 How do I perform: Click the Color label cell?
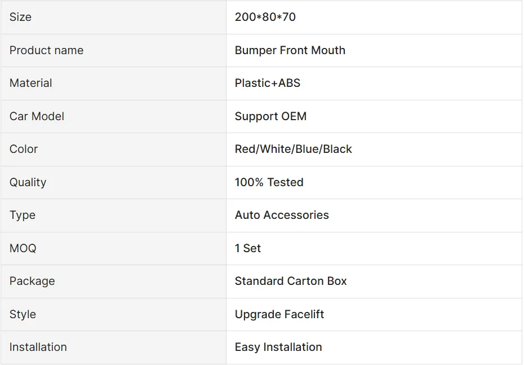(24, 149)
